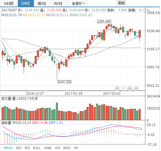Click the MA60:3167.02 legend text
This screenshot has width=161, height=151.
(x=81, y=15)
